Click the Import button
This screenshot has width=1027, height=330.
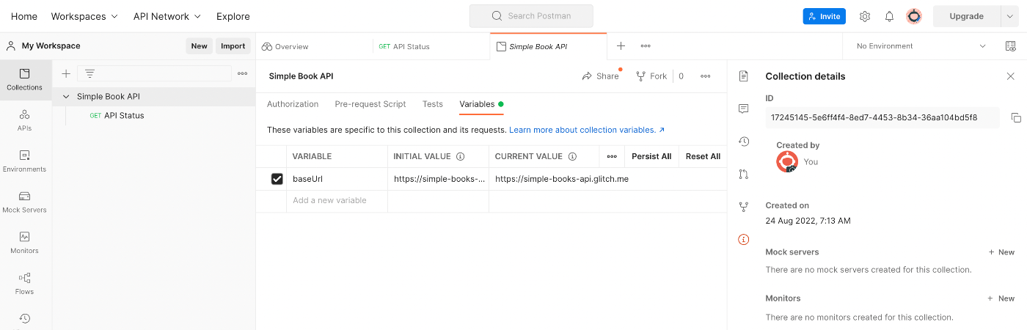[x=233, y=45]
